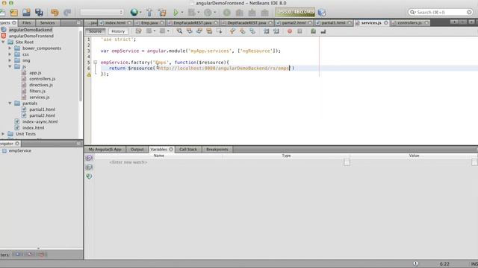Expand the Unit Tests node

3,134
